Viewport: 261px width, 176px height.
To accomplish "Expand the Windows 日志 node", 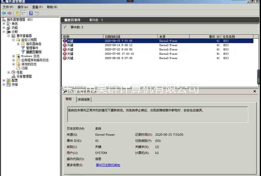I will 14,56.
